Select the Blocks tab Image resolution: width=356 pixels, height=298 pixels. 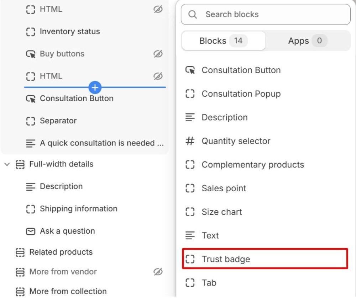tap(224, 41)
